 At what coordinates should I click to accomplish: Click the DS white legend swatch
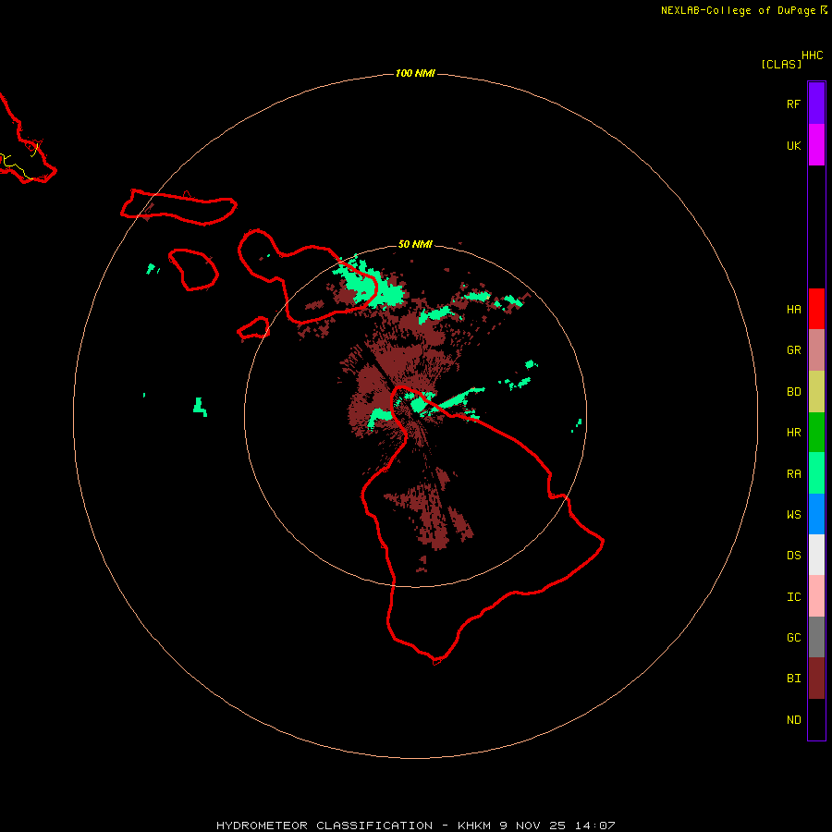coord(816,555)
